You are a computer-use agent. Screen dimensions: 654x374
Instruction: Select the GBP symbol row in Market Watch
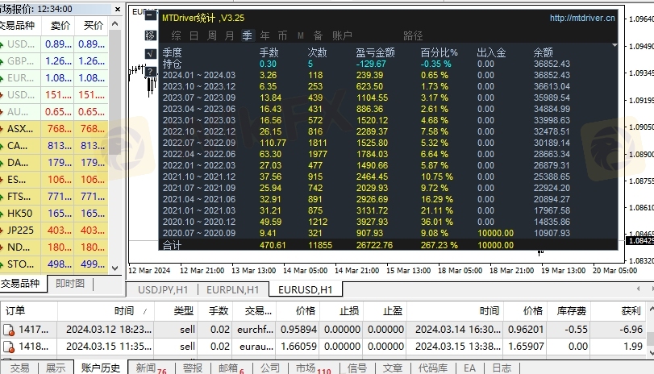coord(54,61)
